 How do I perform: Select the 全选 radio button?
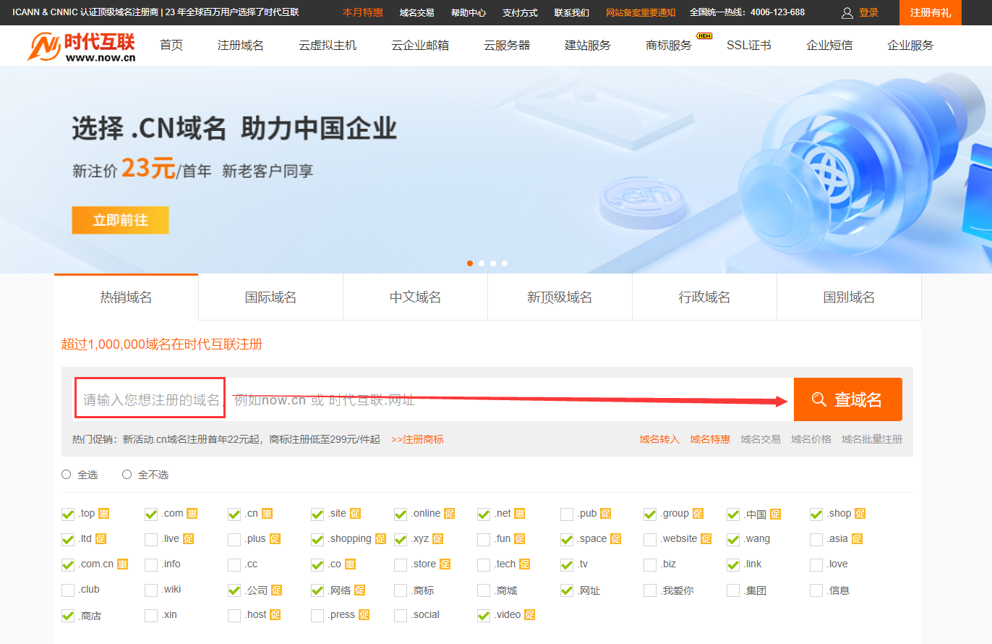click(x=67, y=475)
